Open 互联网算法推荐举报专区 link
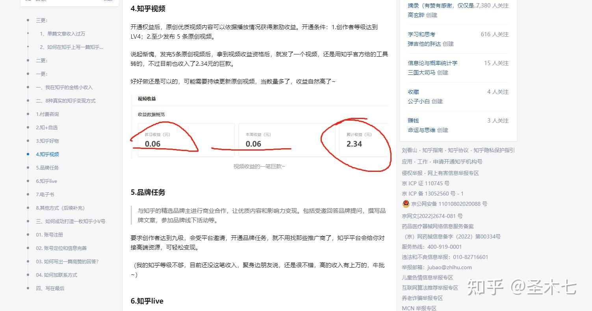The image size is (592, 311). pos(430,288)
